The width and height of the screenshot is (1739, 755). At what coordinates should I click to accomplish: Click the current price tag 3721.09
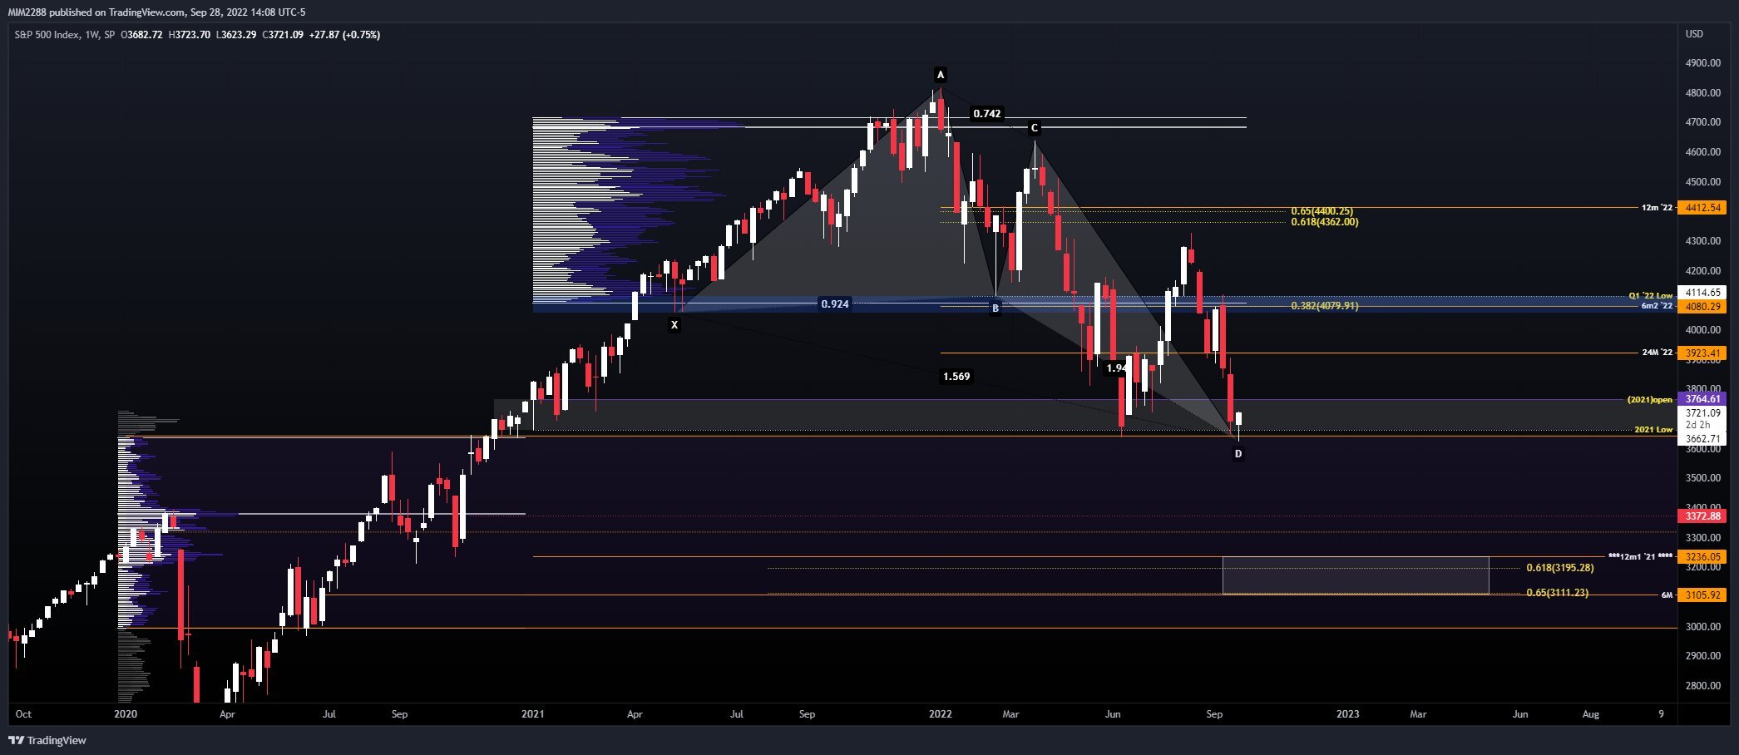tap(1702, 413)
